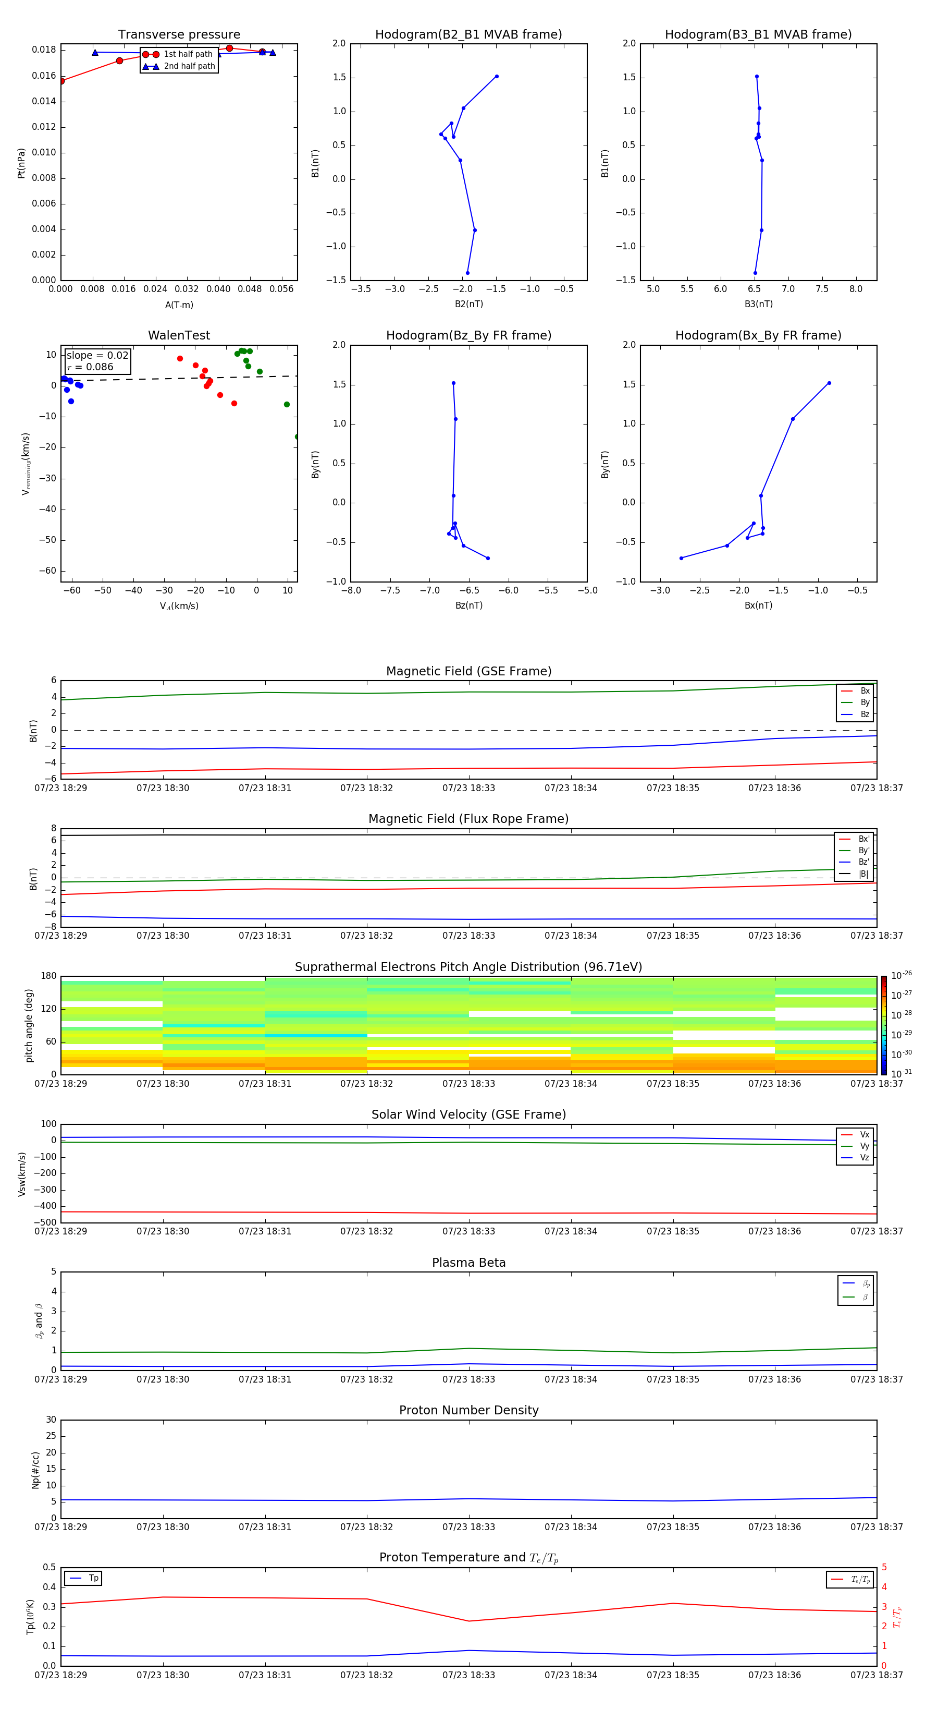Select the "Solar Wind Velocity (GSE Frame)" title
The height and width of the screenshot is (1721, 938).
tap(468, 1115)
